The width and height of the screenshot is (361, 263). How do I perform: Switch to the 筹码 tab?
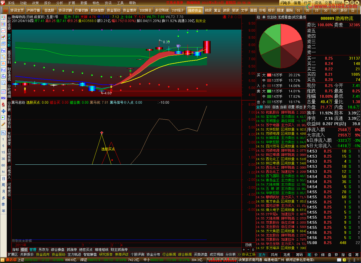(x=299, y=255)
